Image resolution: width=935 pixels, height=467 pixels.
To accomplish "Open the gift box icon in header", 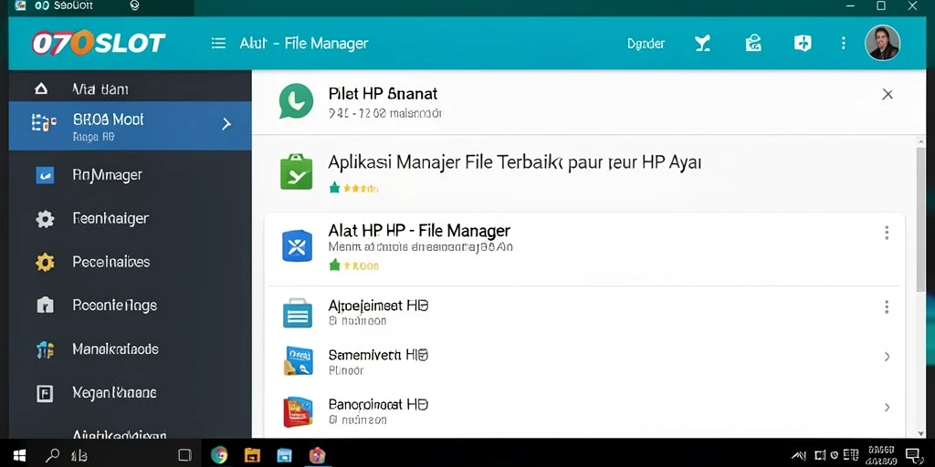I will pos(753,43).
